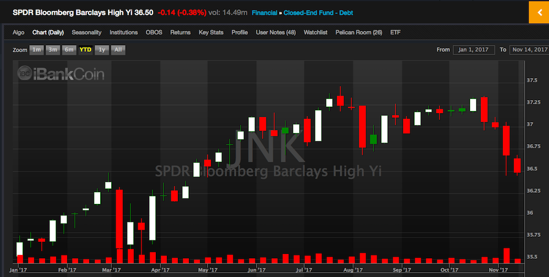Go to the OBOS tab

coord(154,32)
